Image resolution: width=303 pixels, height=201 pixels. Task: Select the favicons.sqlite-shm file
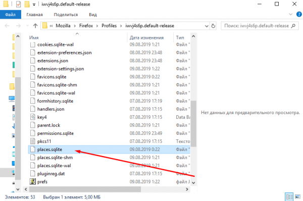tap(57, 85)
